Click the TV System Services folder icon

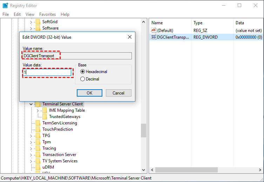tap(38, 161)
